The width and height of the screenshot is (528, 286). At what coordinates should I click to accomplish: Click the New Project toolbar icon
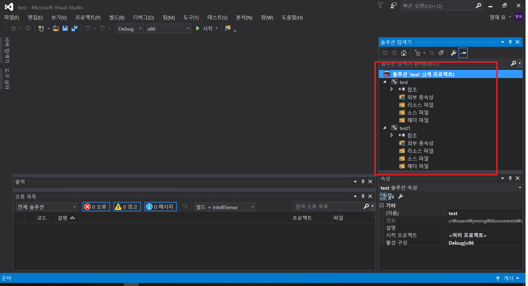41,28
